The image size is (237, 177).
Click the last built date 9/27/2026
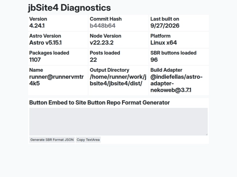165,26
